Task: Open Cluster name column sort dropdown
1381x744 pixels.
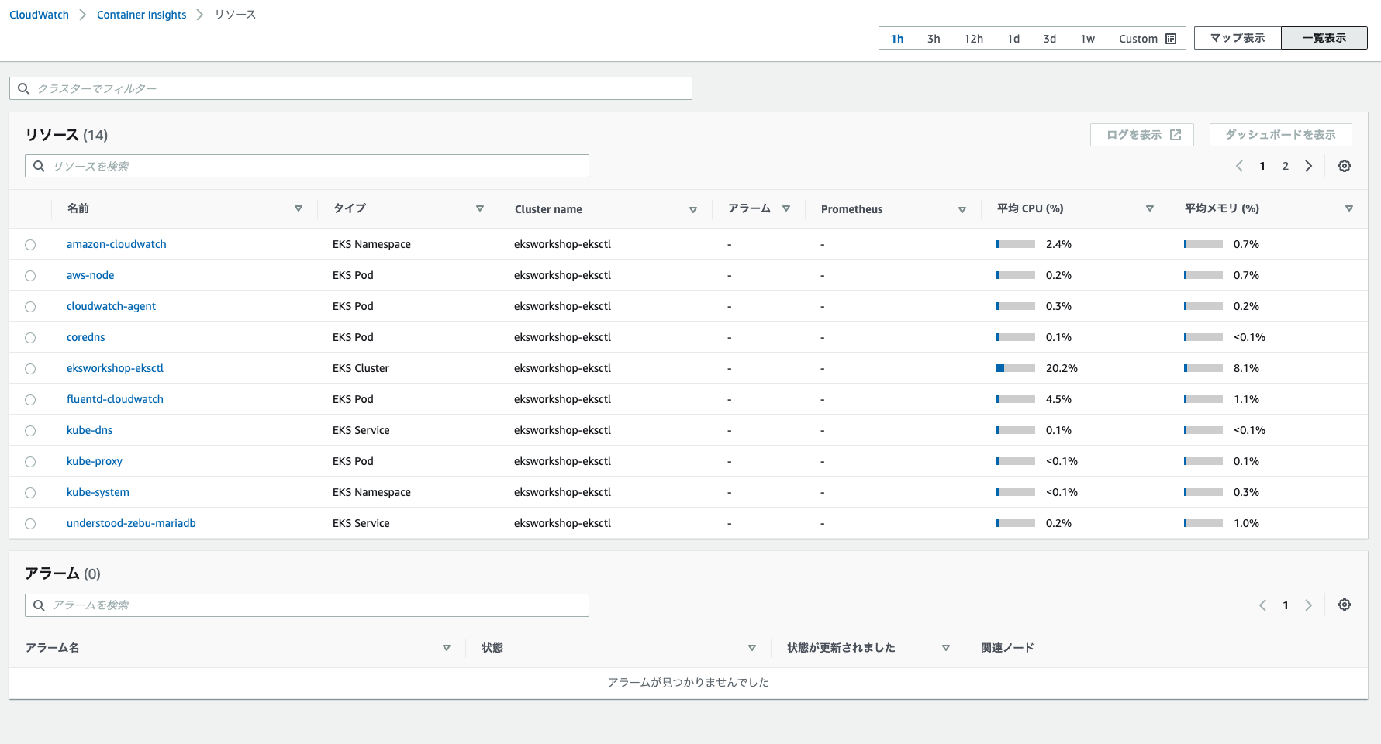Action: click(x=693, y=209)
